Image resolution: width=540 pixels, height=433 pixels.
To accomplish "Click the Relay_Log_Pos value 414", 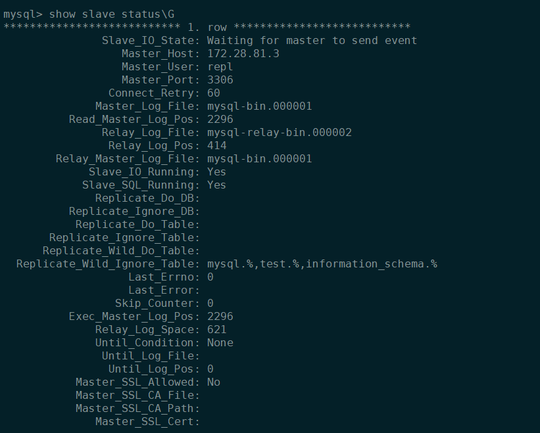I will click(x=216, y=145).
